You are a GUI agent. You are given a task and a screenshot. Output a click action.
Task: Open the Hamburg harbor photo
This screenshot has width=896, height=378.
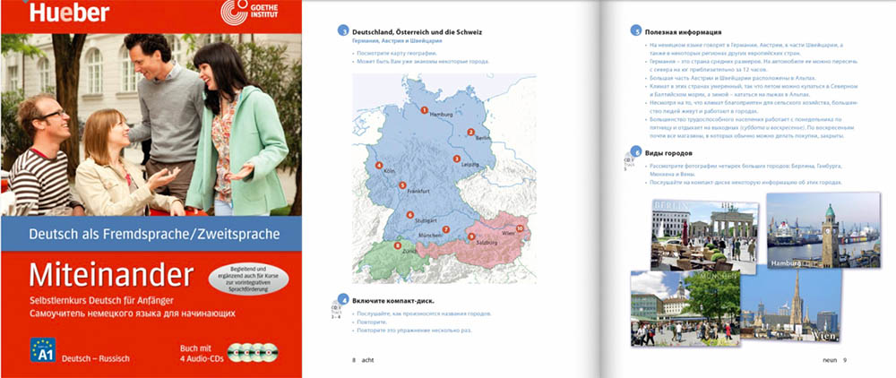[x=823, y=230]
